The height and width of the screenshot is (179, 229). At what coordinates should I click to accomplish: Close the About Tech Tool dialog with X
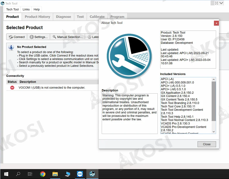216,23
